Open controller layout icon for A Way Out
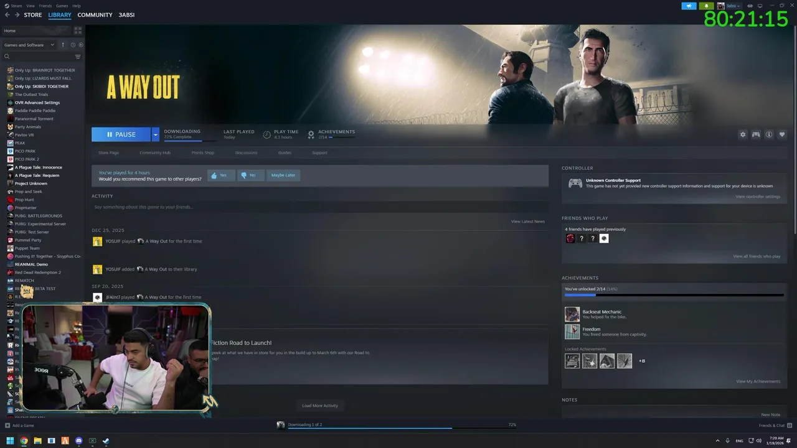The height and width of the screenshot is (448, 797). (x=756, y=134)
